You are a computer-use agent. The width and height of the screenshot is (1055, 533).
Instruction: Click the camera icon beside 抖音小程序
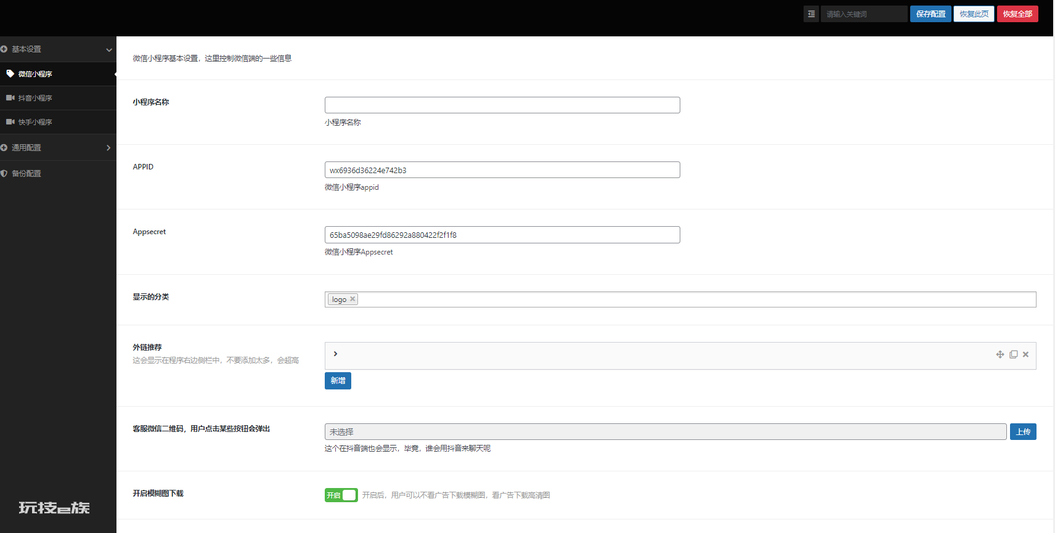10,98
